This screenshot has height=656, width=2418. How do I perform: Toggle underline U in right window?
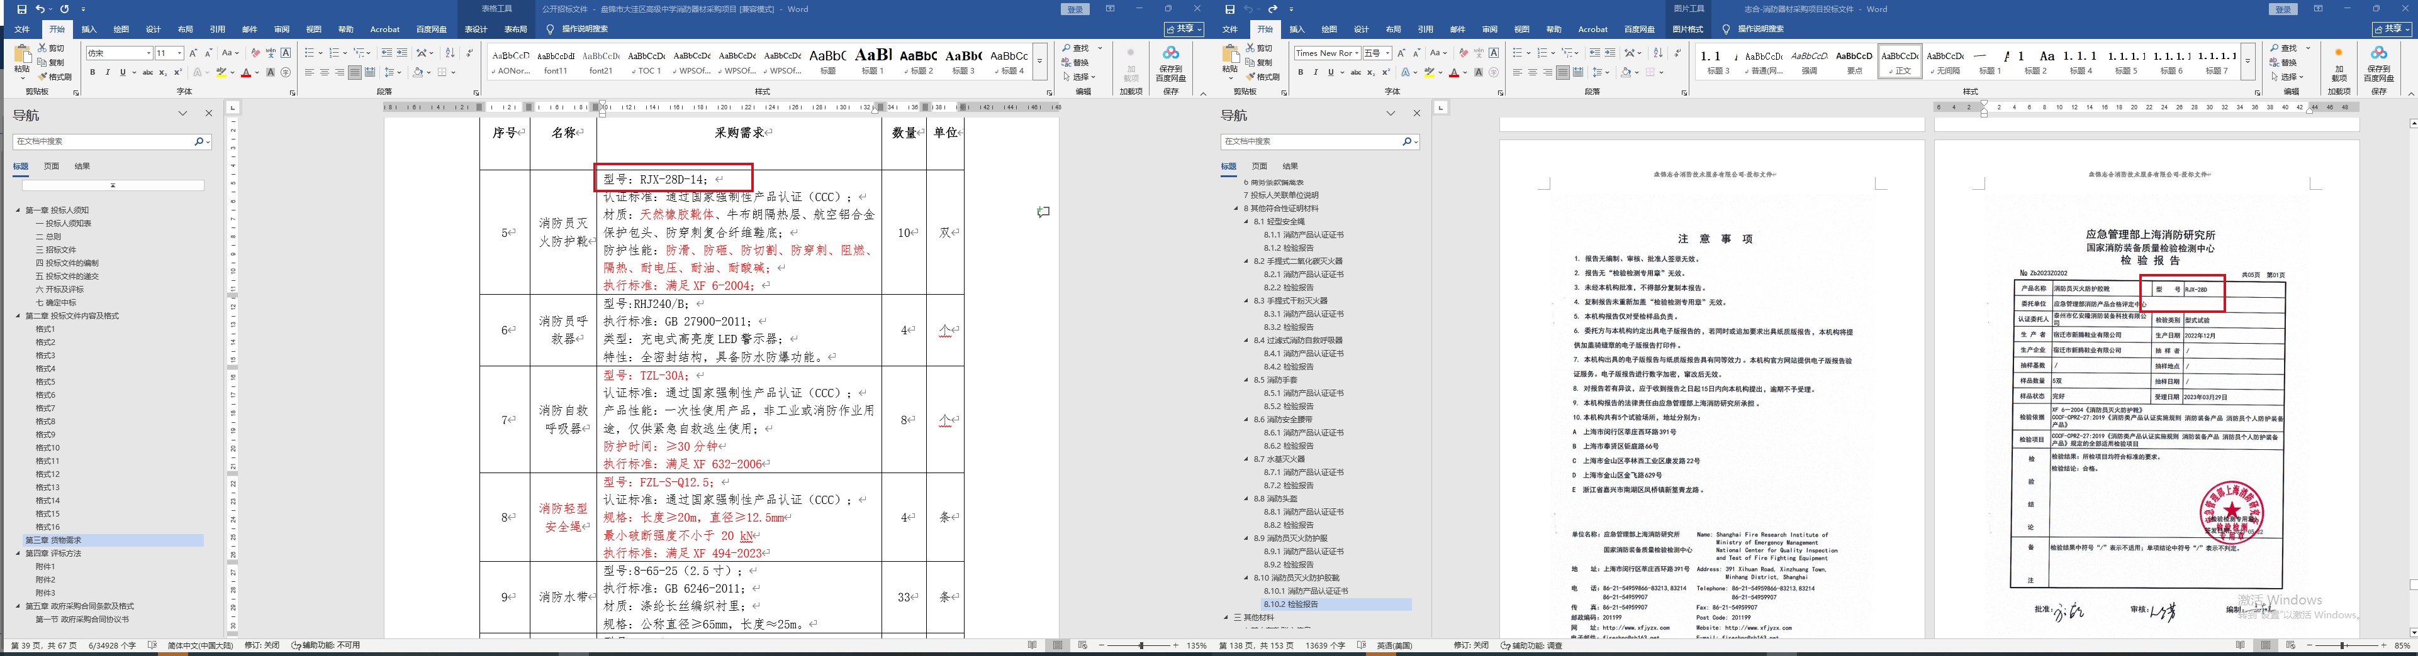click(x=1330, y=72)
